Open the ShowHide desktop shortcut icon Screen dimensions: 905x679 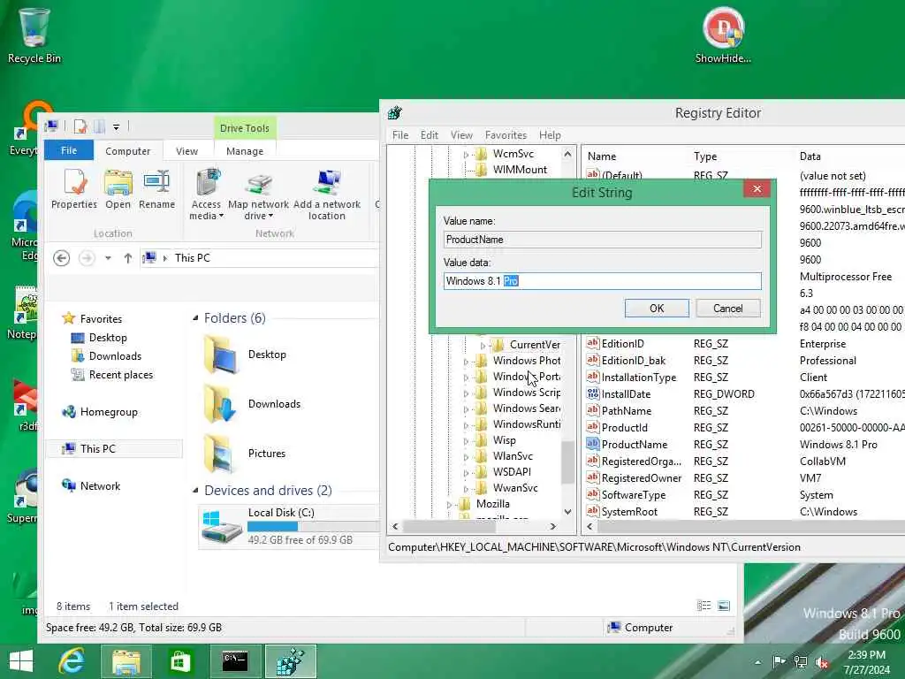coord(723,34)
